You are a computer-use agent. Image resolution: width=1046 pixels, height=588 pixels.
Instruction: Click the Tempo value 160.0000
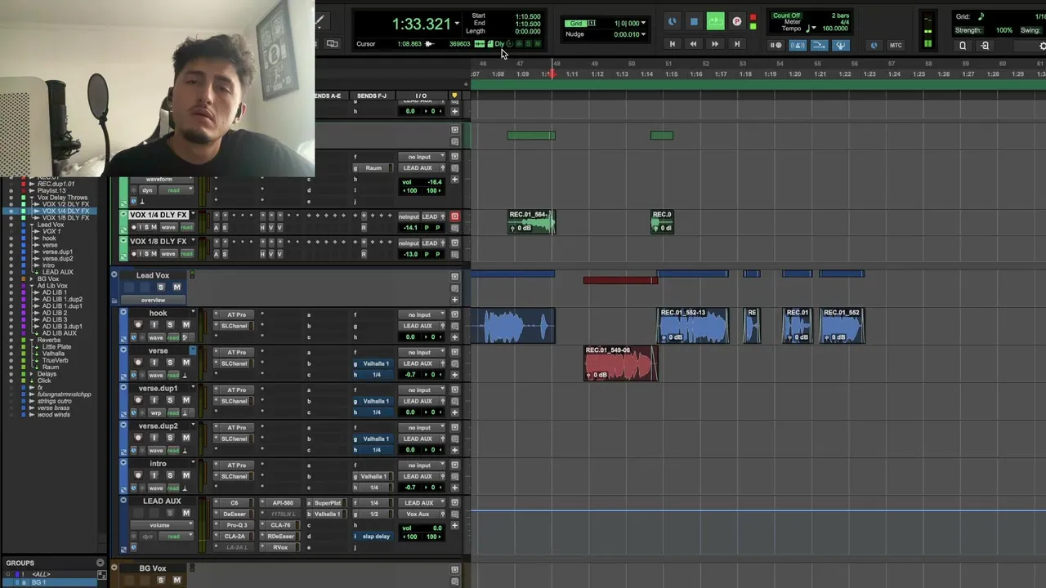click(834, 29)
